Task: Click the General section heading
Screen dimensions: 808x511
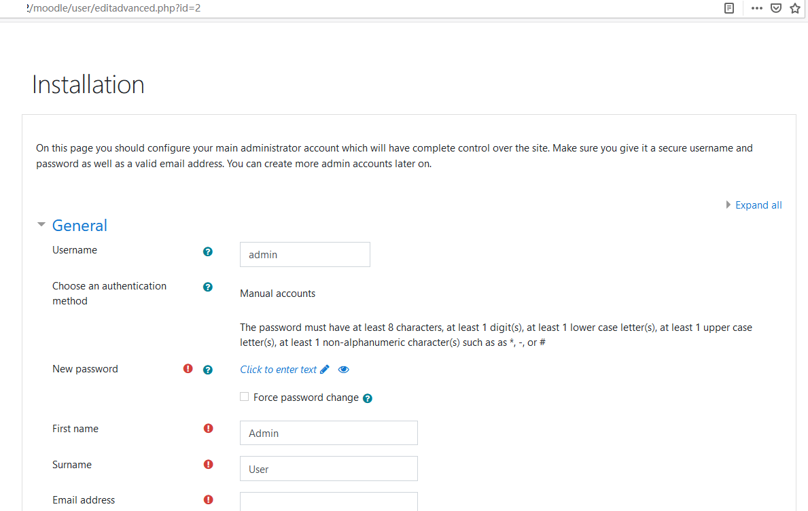Action: pos(80,225)
